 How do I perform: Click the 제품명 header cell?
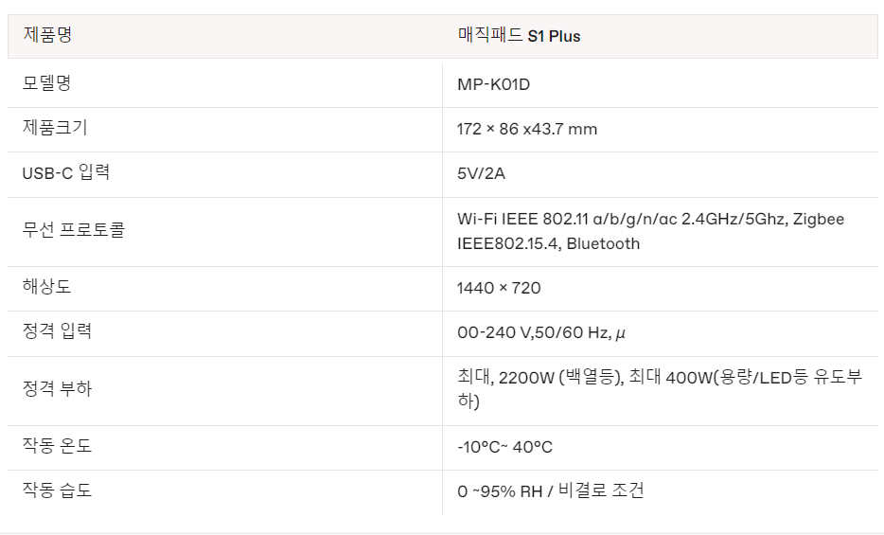coord(47,36)
